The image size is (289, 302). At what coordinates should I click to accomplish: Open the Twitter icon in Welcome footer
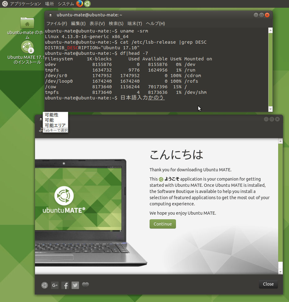[75, 285]
